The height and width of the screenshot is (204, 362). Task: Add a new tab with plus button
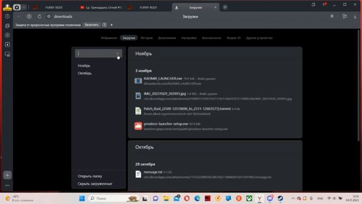225,7
